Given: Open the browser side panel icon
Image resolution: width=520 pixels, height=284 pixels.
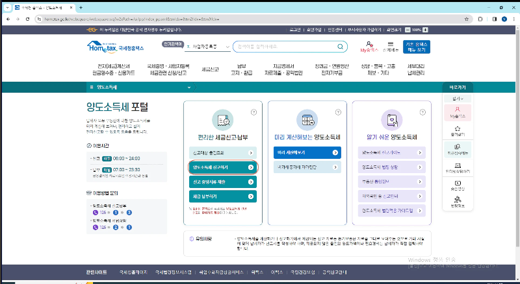Looking at the screenshot, I should pos(494,19).
